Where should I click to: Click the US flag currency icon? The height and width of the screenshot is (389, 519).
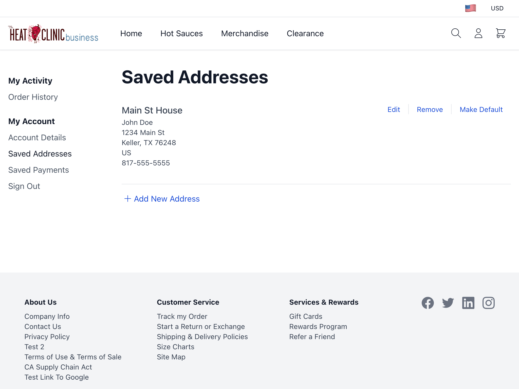(x=470, y=8)
